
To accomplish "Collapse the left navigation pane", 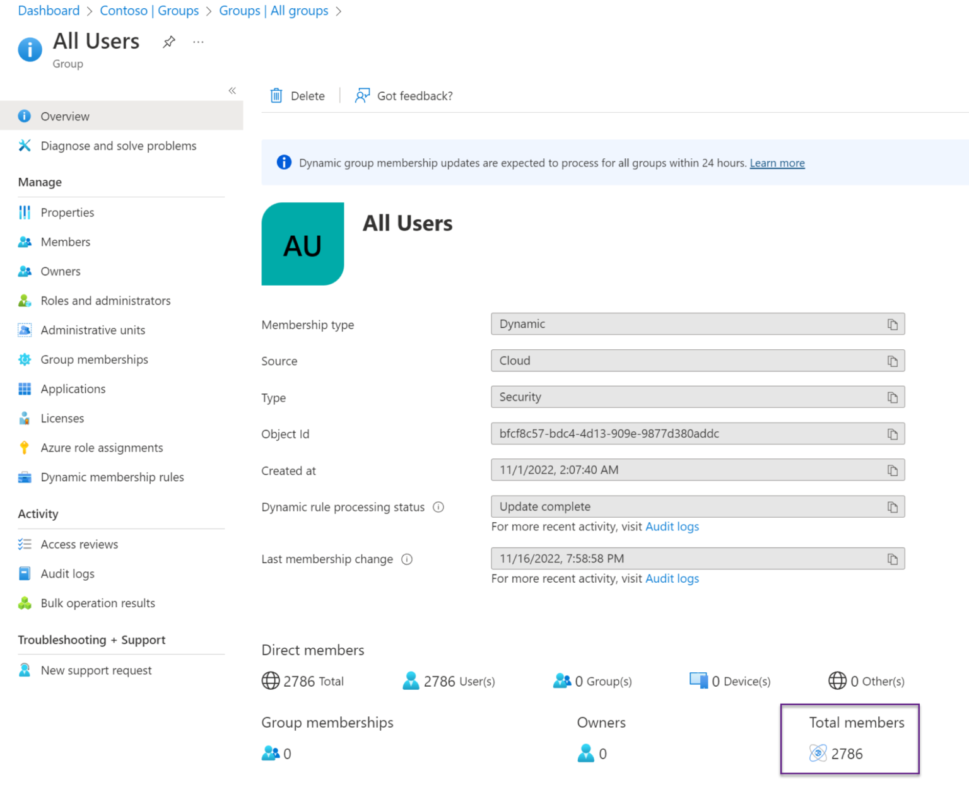I will pos(232,90).
